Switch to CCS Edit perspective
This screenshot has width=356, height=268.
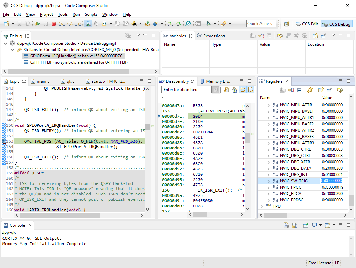coord(306,24)
